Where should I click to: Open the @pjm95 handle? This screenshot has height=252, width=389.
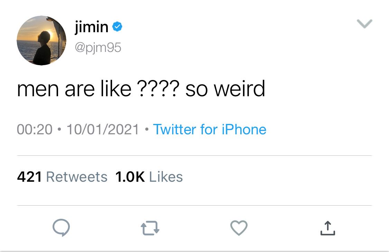pos(98,47)
